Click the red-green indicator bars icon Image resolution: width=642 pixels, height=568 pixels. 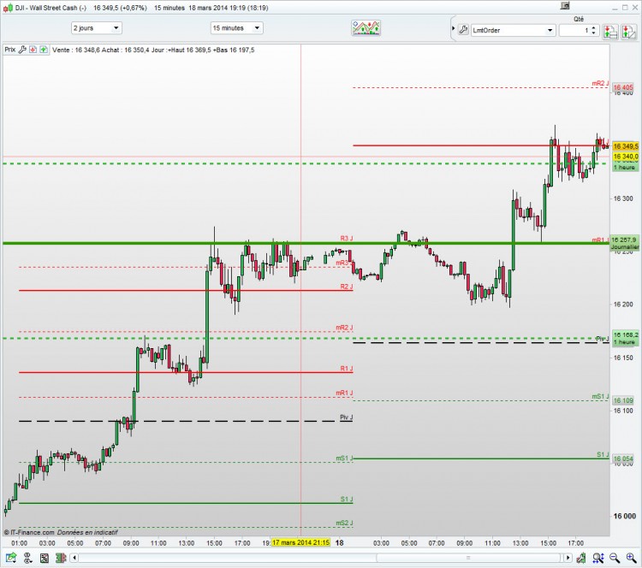click(61, 558)
